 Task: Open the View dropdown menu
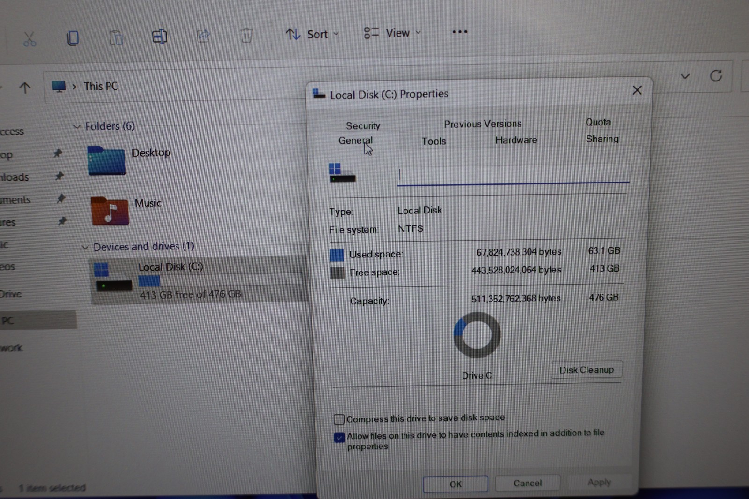tap(392, 33)
